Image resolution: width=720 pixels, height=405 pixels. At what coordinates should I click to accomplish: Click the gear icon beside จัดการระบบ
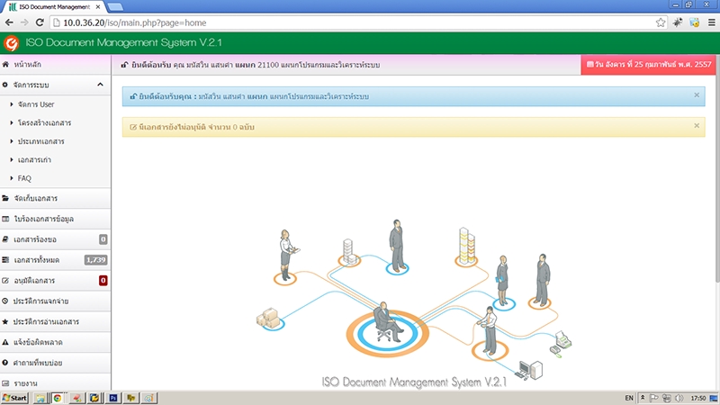[x=5, y=85]
